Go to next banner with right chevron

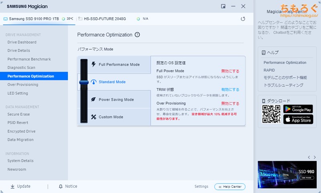[x=315, y=157]
